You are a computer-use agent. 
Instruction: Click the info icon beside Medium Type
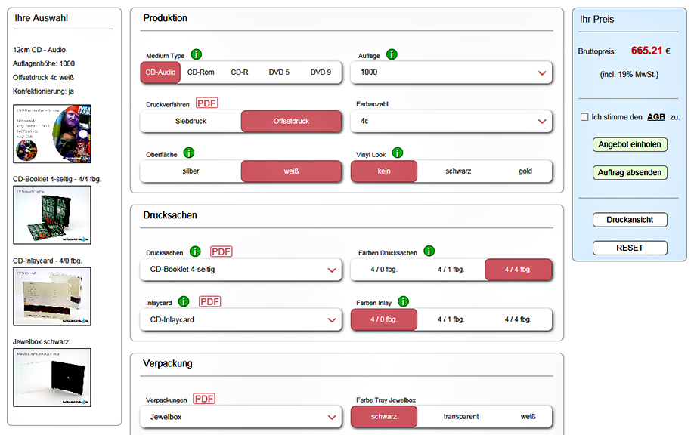coord(196,54)
